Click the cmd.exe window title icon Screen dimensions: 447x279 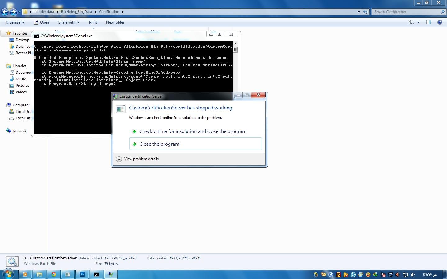pyautogui.click(x=37, y=36)
